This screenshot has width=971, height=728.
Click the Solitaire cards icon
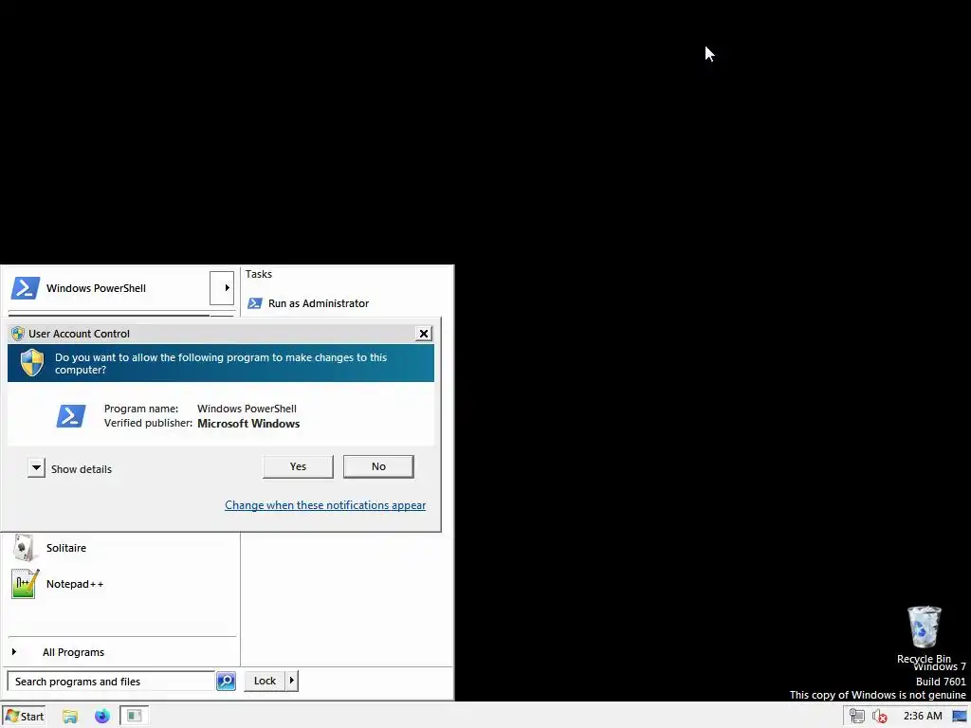(x=24, y=548)
